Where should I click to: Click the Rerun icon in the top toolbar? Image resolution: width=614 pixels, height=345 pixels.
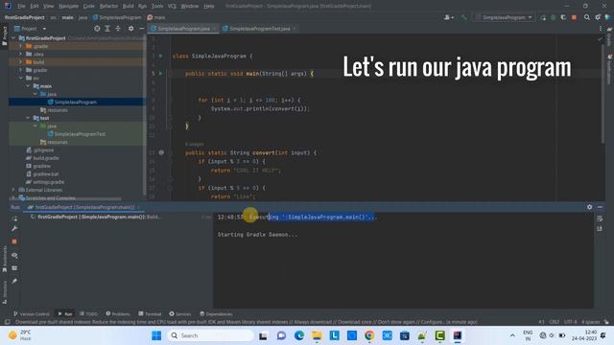(x=543, y=17)
